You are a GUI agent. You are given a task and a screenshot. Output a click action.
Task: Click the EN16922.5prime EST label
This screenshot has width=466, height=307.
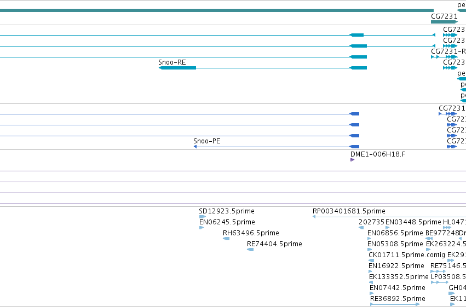pos(396,266)
